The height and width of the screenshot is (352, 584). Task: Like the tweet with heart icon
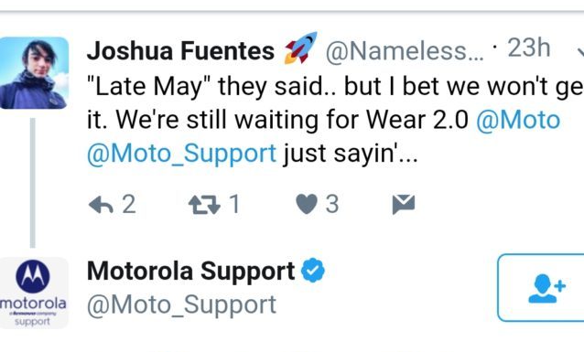[307, 204]
